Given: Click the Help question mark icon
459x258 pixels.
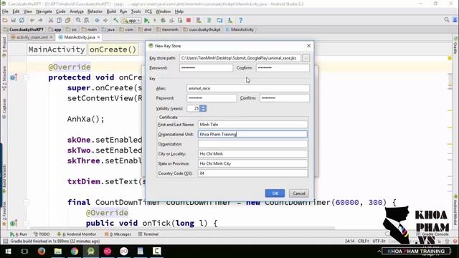Looking at the screenshot, I should tap(241, 20).
